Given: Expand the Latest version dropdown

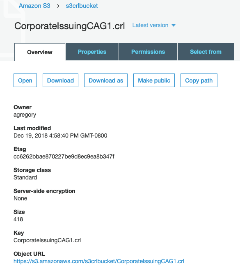Looking at the screenshot, I should click(x=154, y=25).
